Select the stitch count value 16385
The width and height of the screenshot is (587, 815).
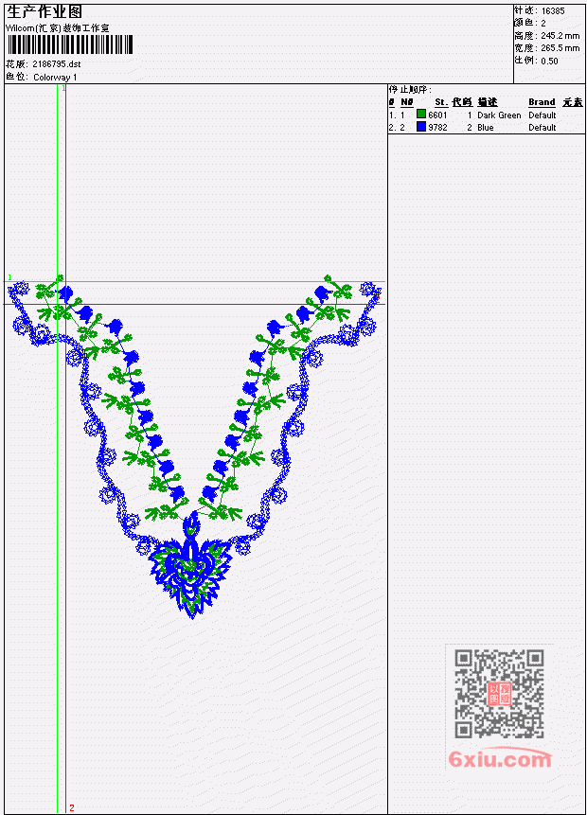click(x=553, y=11)
